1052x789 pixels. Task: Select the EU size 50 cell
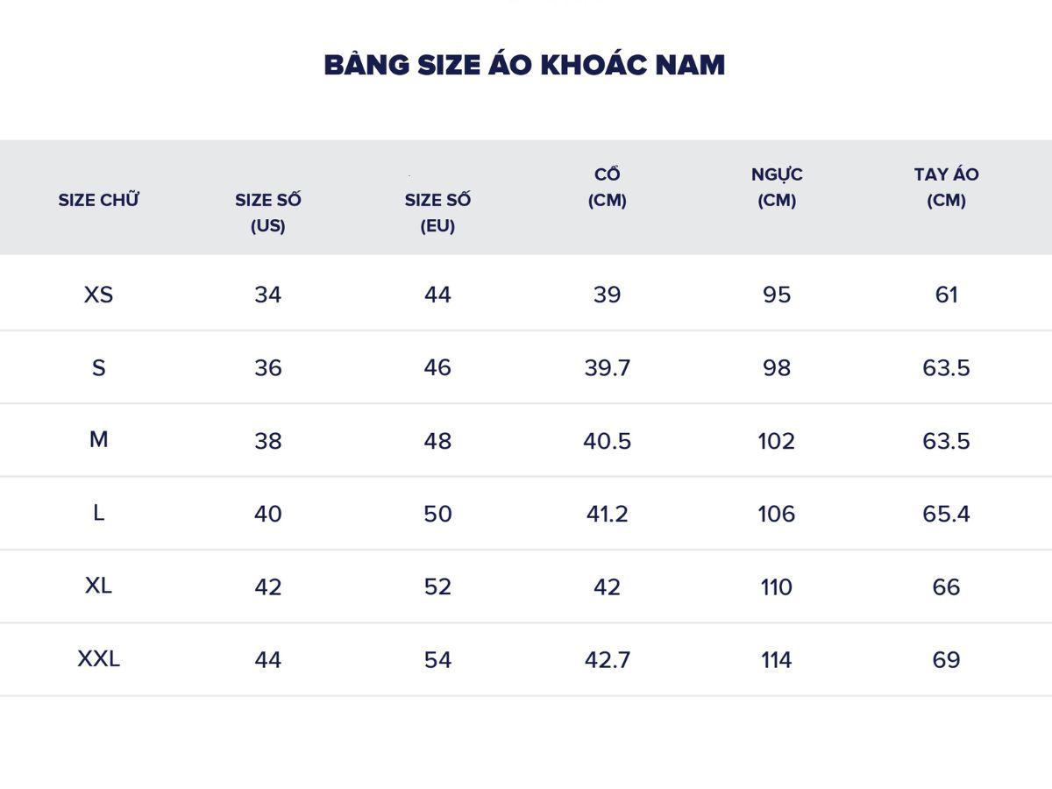[437, 514]
